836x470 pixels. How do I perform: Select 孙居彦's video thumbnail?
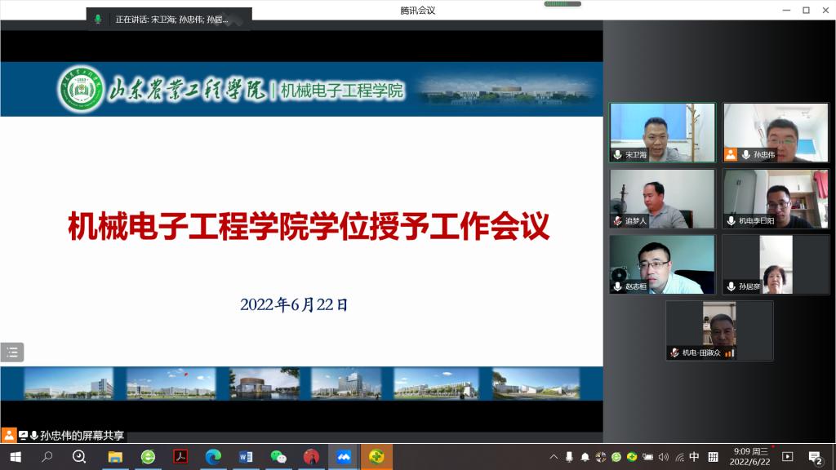coord(776,264)
